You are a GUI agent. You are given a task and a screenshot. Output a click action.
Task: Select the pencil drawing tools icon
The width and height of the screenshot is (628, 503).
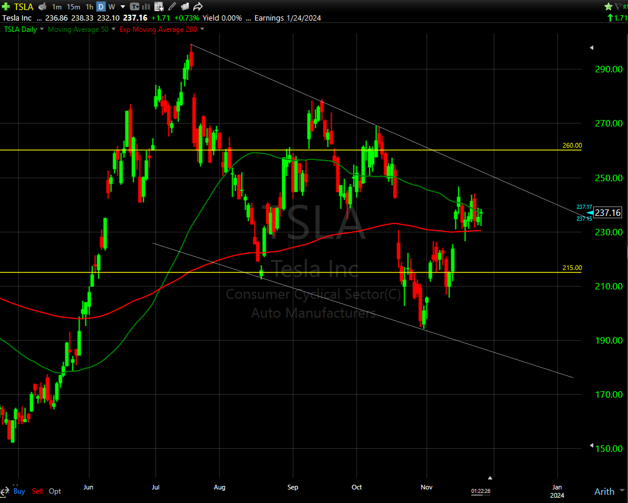(x=172, y=6)
